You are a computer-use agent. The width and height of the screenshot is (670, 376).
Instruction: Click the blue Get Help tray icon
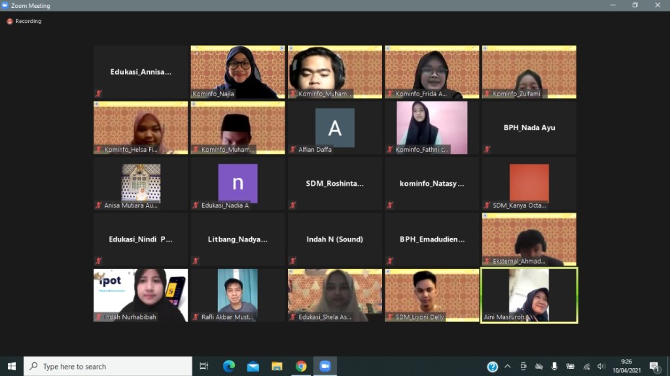tap(493, 366)
